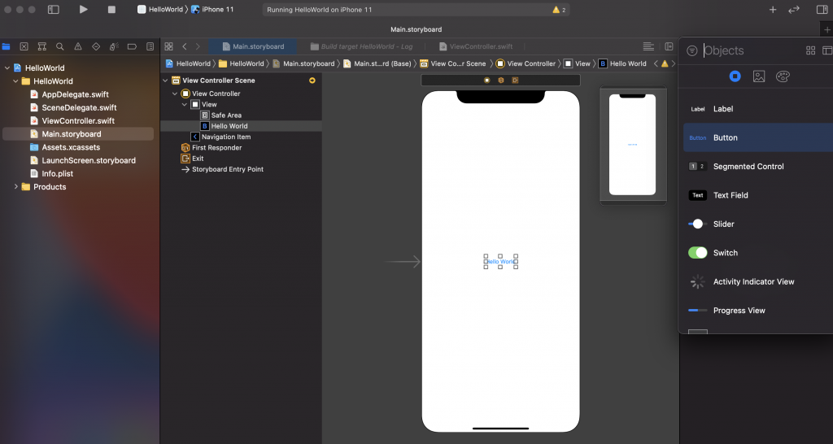The width and height of the screenshot is (833, 444).
Task: Click the canvas minimap thumbnail
Action: (x=633, y=145)
